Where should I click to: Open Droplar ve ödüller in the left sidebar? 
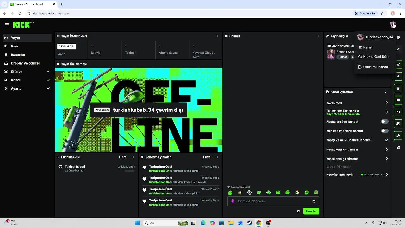(27, 63)
